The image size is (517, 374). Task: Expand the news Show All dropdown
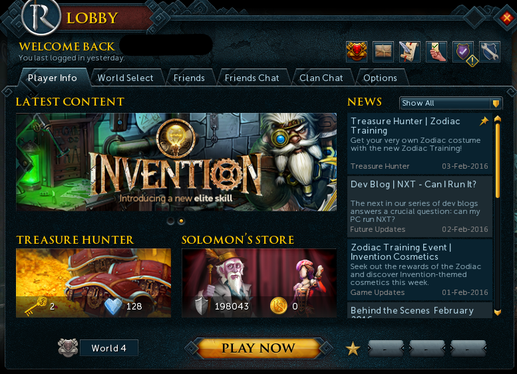click(x=450, y=103)
